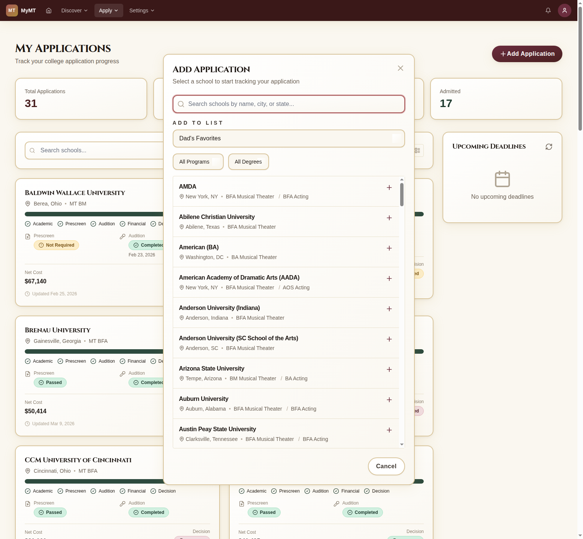The width and height of the screenshot is (583, 539).
Task: Click plus icon for American (BA)
Action: point(389,248)
